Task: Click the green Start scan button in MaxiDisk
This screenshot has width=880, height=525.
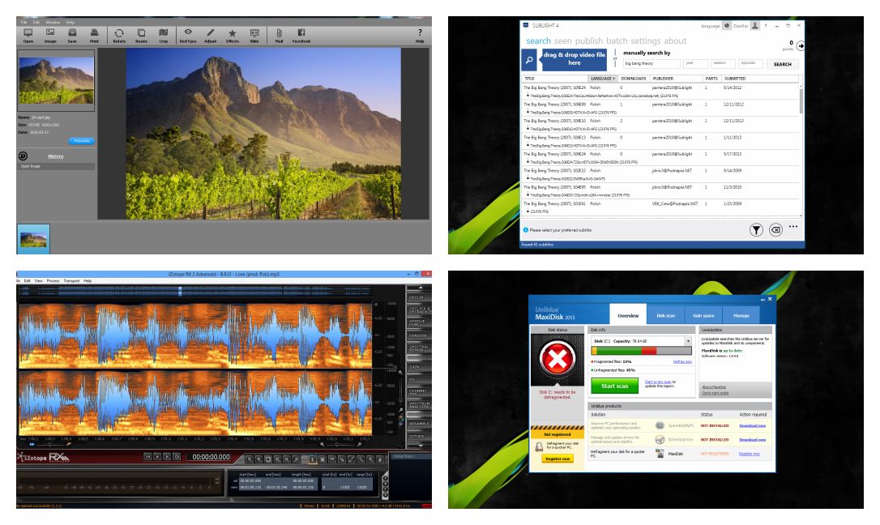Action: (614, 386)
